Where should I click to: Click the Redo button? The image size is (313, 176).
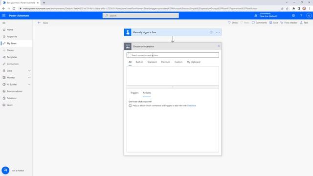click(245, 23)
